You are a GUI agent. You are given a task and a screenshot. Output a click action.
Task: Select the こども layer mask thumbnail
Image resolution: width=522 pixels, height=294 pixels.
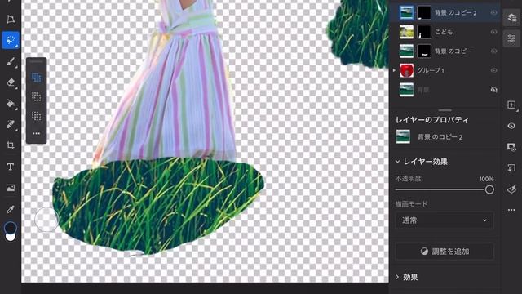pyautogui.click(x=424, y=32)
